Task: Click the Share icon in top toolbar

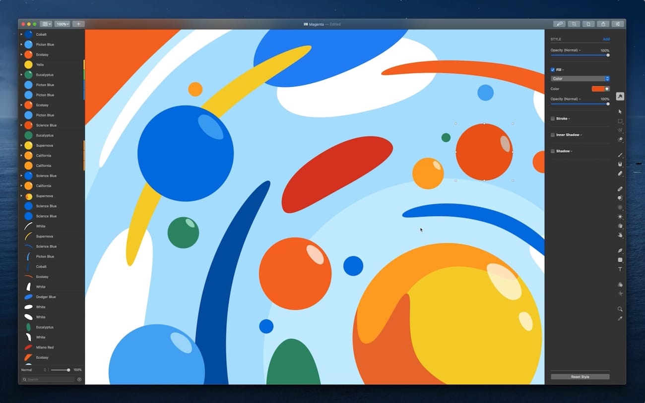Action: pos(603,24)
